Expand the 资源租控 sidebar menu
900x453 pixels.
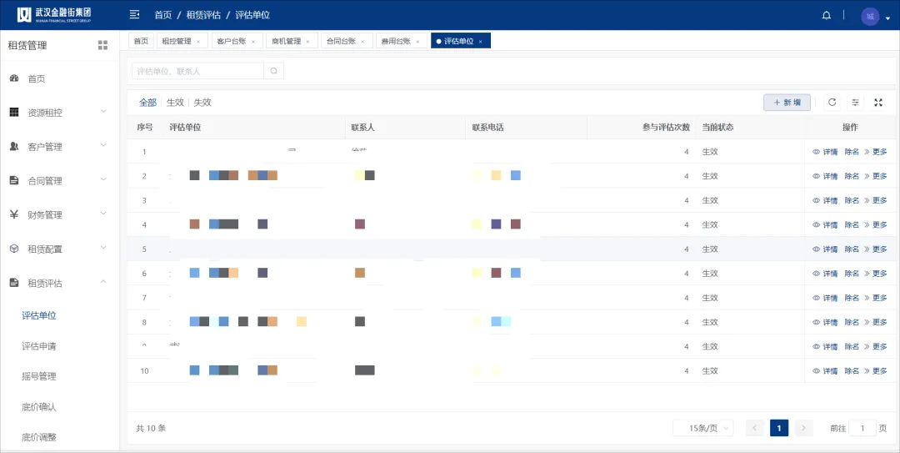(60, 112)
